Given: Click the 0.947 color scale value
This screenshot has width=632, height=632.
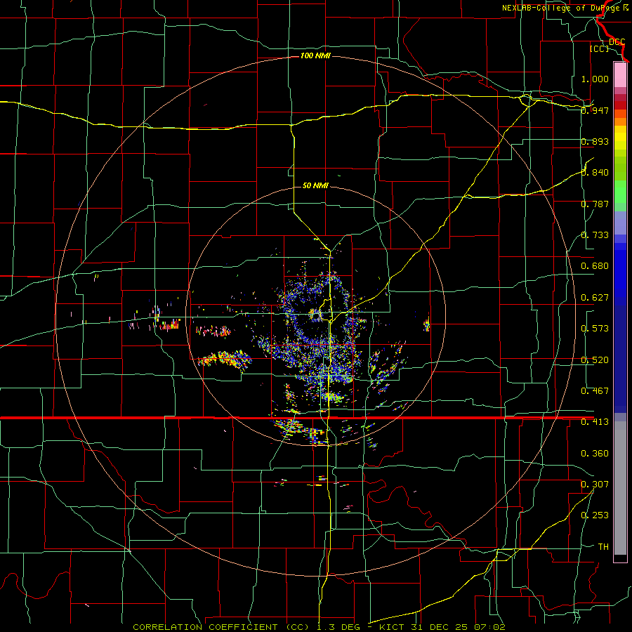Looking at the screenshot, I should click(x=595, y=110).
